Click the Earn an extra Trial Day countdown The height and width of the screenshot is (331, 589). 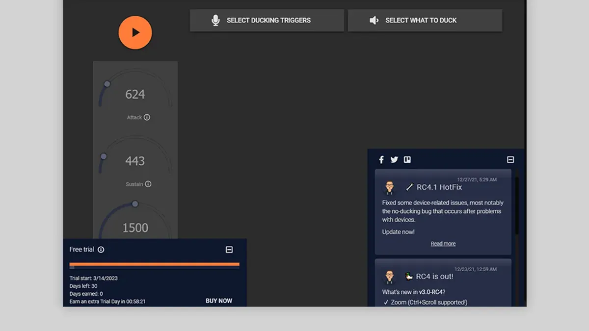107,302
